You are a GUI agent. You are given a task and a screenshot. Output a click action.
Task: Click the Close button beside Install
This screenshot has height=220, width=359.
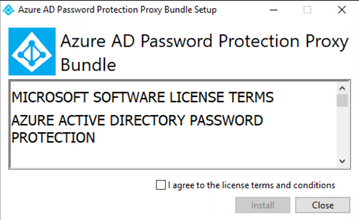click(322, 205)
